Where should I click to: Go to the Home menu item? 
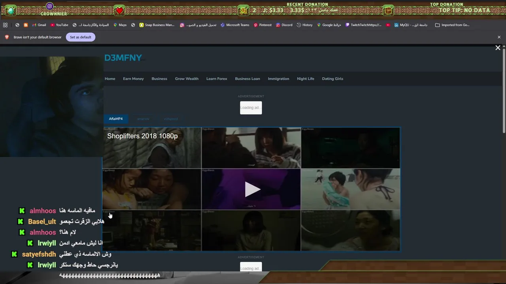click(x=110, y=78)
